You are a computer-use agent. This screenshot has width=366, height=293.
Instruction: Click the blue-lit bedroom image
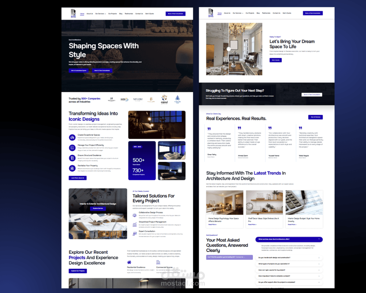172,171
